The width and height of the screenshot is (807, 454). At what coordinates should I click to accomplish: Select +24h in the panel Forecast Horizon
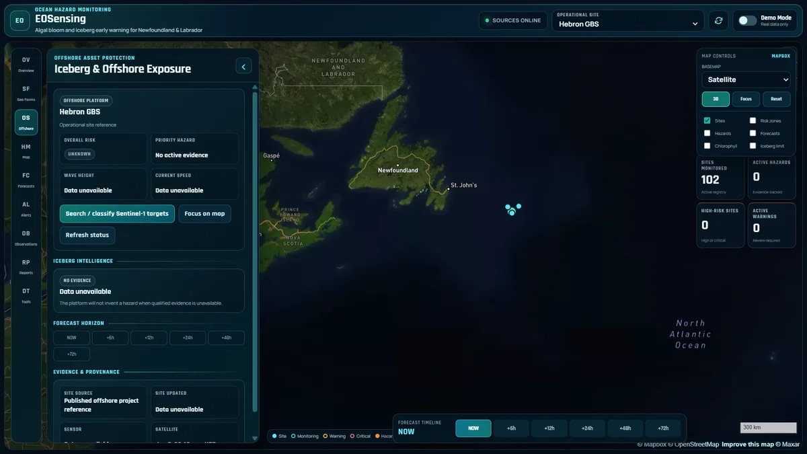(188, 338)
